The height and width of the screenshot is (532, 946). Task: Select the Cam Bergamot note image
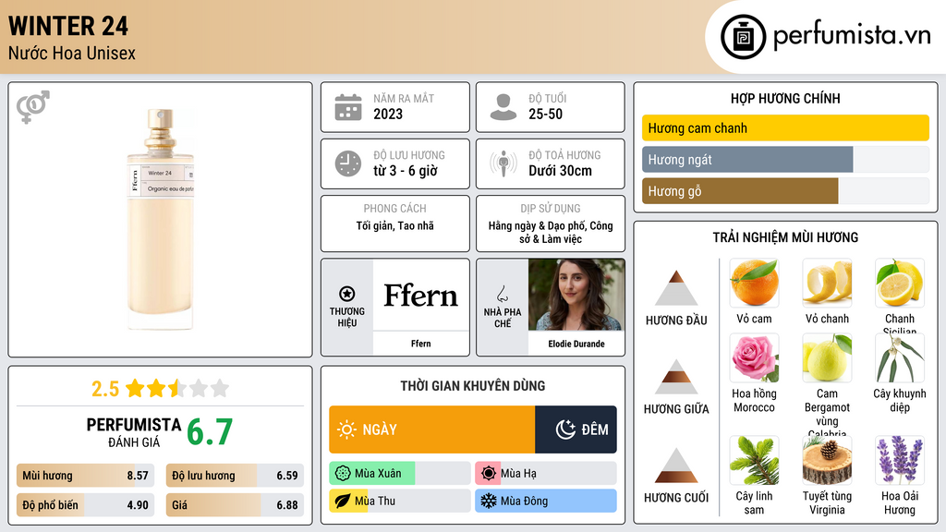tap(827, 358)
